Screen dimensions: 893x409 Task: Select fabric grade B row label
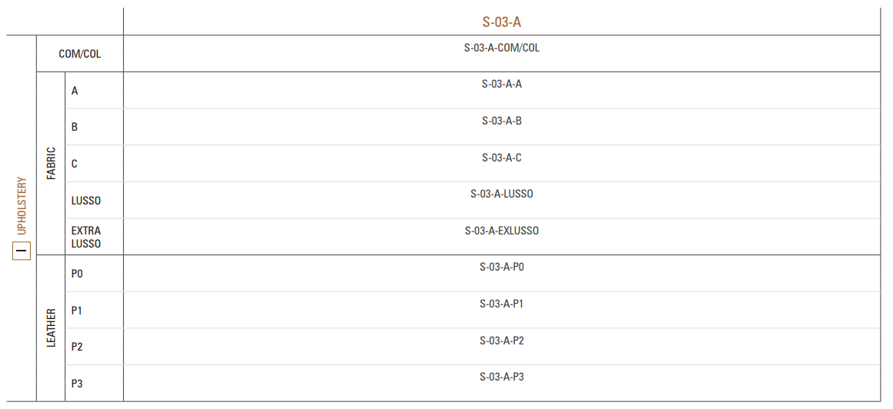point(75,127)
